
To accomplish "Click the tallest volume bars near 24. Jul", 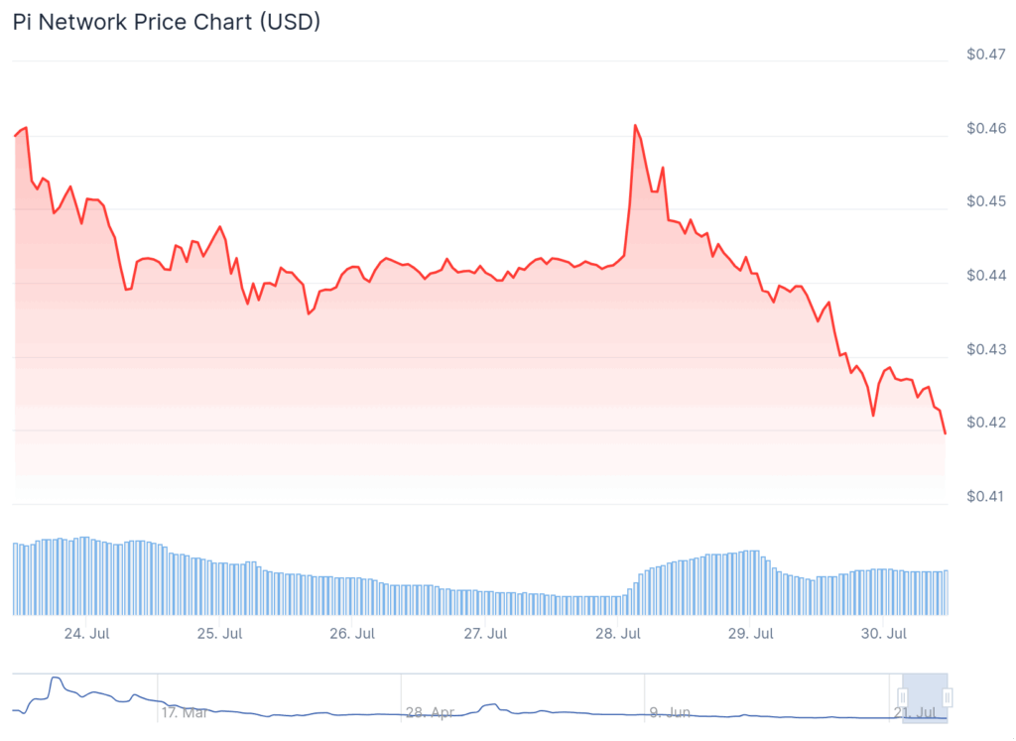I will (84, 575).
